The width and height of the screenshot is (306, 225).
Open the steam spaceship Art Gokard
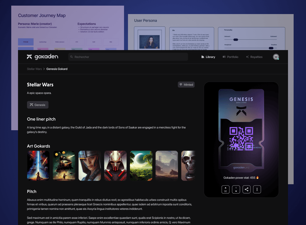tap(64, 166)
